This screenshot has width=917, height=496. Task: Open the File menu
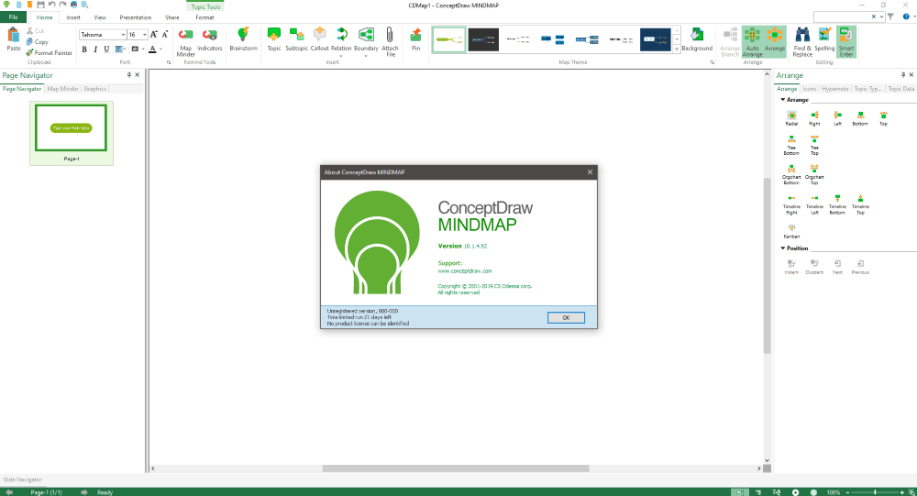tap(14, 17)
